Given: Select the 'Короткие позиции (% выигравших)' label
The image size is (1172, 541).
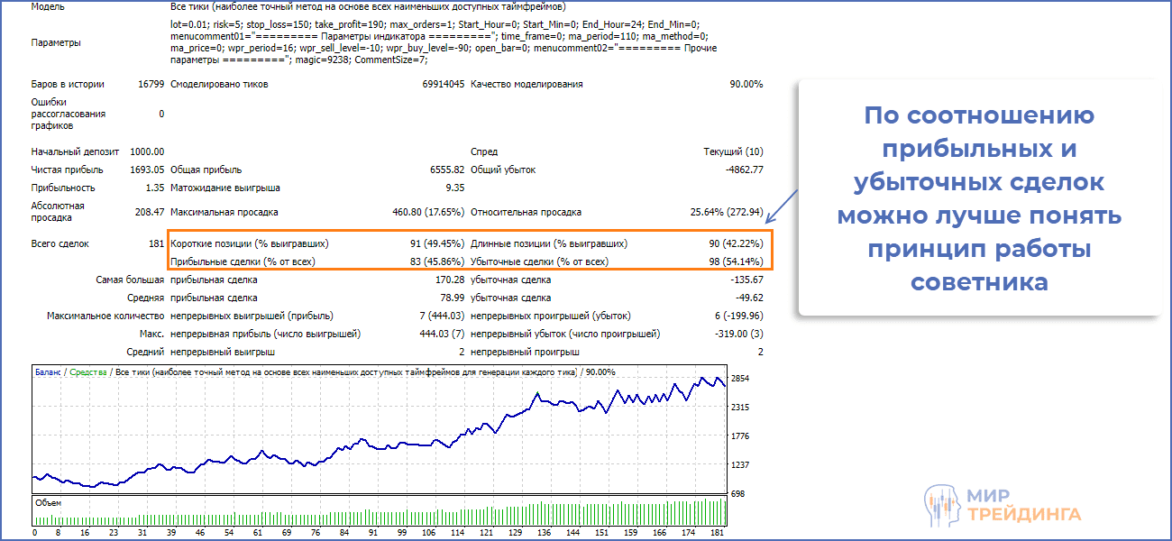Looking at the screenshot, I should click(250, 243).
